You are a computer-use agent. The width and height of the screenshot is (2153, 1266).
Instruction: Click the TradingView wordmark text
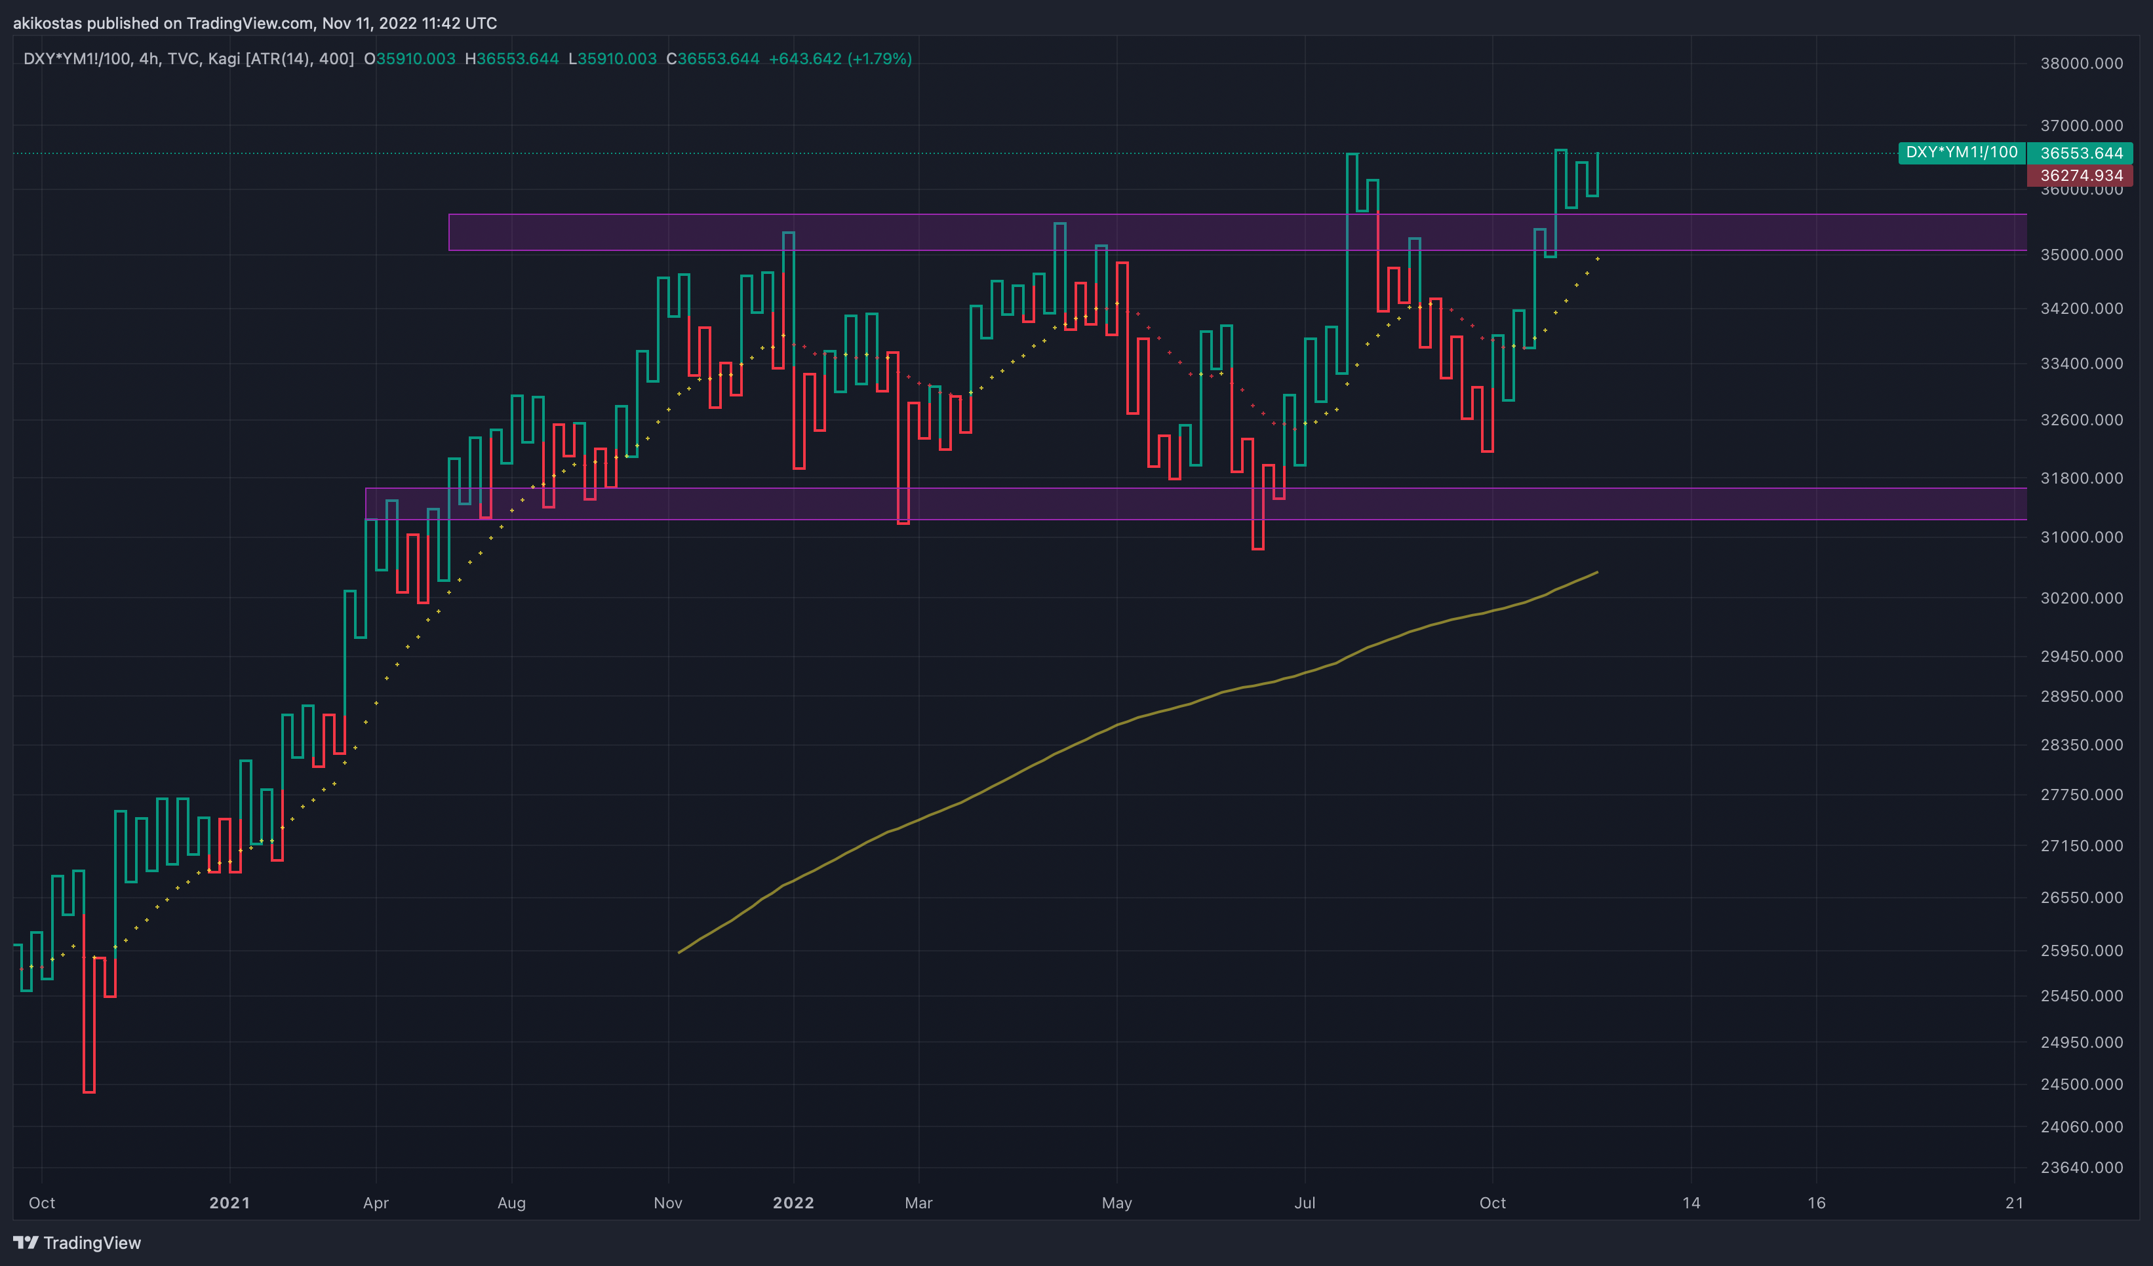tap(92, 1243)
